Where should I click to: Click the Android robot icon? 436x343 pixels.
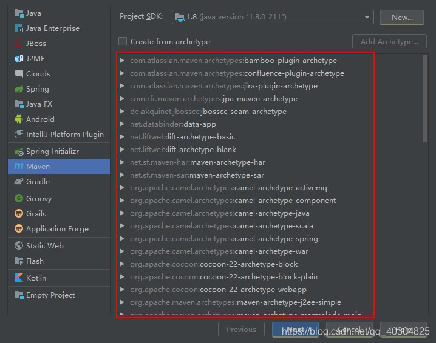[x=19, y=119]
